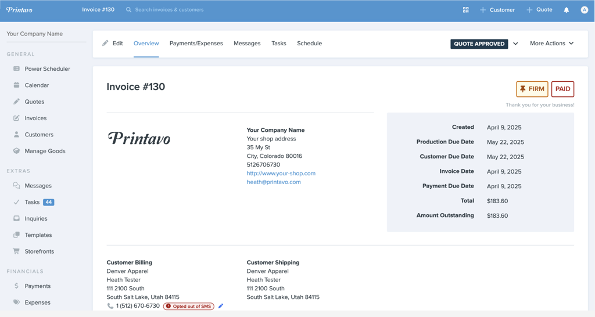Edit phone number with blue pencil icon
This screenshot has height=317, width=595.
(x=221, y=306)
